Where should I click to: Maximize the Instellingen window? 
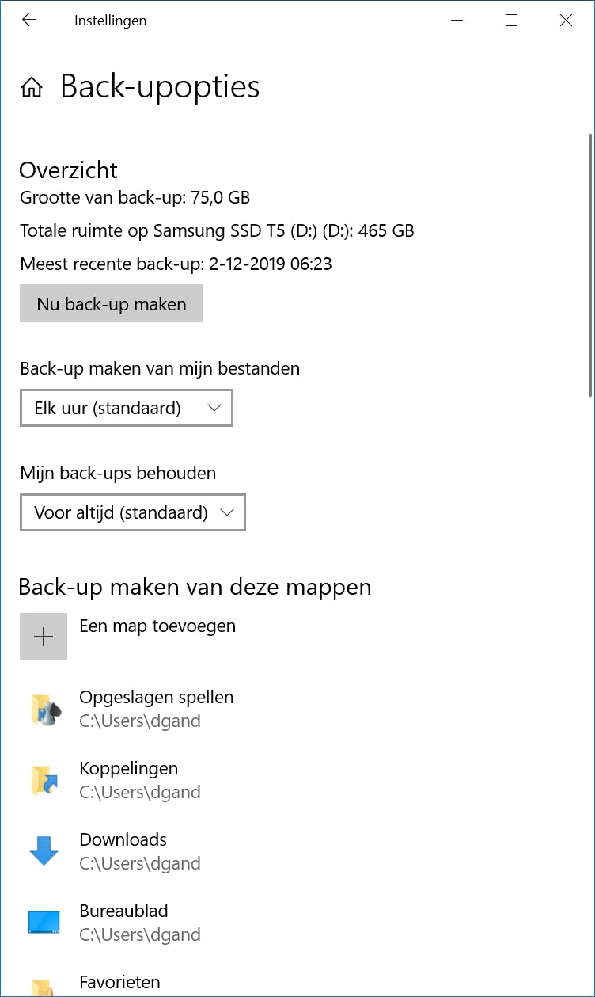coord(511,21)
